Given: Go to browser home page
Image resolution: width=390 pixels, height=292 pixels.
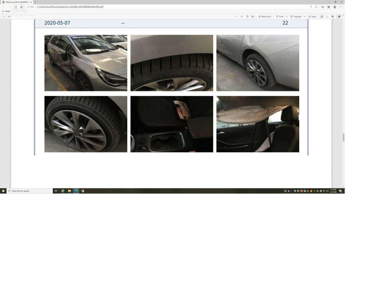Looking at the screenshot, I should (21, 7).
